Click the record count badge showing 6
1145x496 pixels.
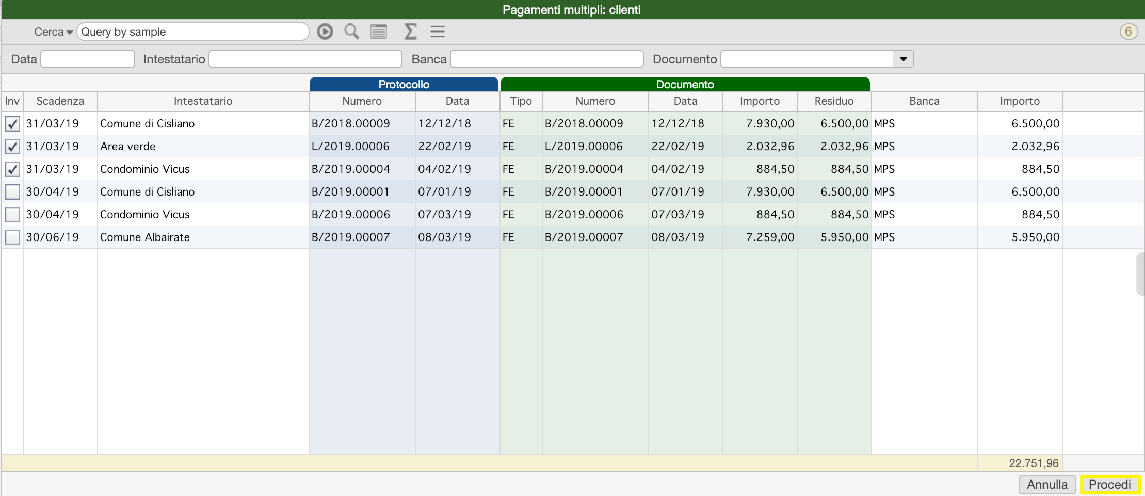pyautogui.click(x=1128, y=31)
